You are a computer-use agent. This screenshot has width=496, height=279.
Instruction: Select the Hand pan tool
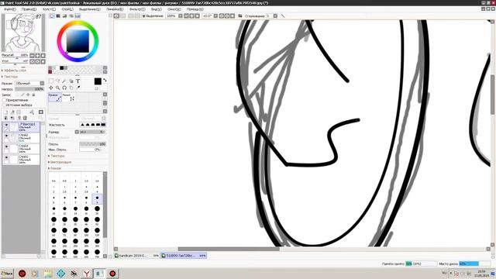pyautogui.click(x=71, y=88)
